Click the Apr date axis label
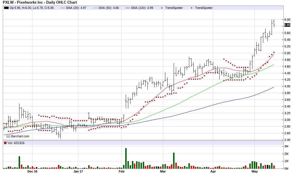Screen dimensions: 295x180 (x=213, y=171)
